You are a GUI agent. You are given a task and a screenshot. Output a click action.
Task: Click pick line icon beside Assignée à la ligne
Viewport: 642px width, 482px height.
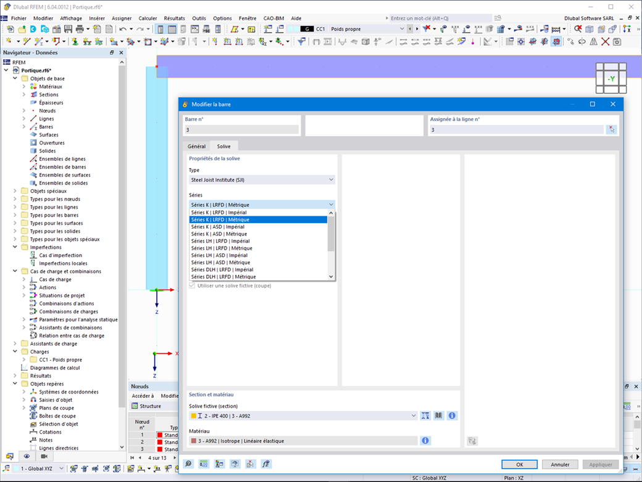coord(611,130)
